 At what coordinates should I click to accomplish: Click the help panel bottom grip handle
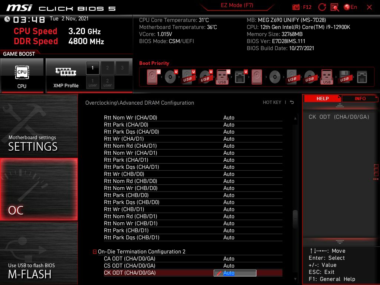point(340,242)
